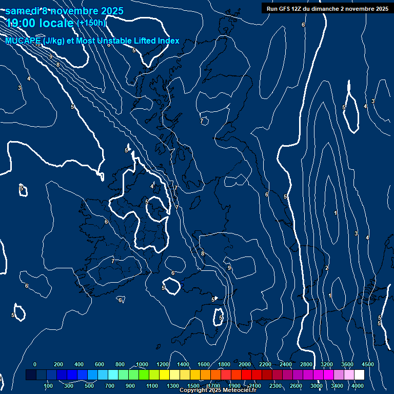Select the magenta swatch between 3200 and 3400
This screenshot has width=394, height=394.
[328, 375]
